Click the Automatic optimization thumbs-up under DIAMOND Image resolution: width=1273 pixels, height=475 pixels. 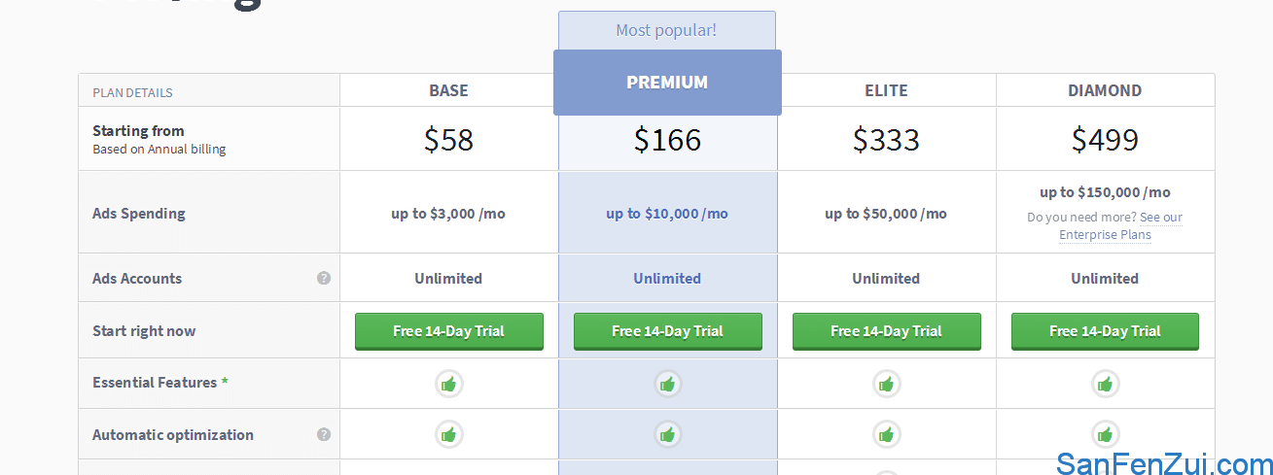(x=1105, y=434)
